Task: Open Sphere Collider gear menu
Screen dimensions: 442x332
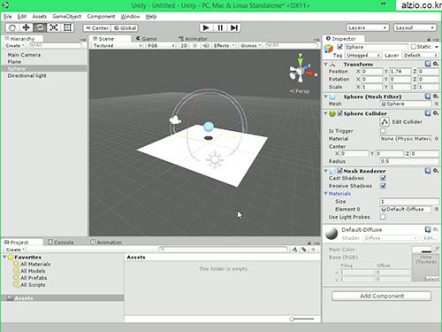Action: (436, 113)
